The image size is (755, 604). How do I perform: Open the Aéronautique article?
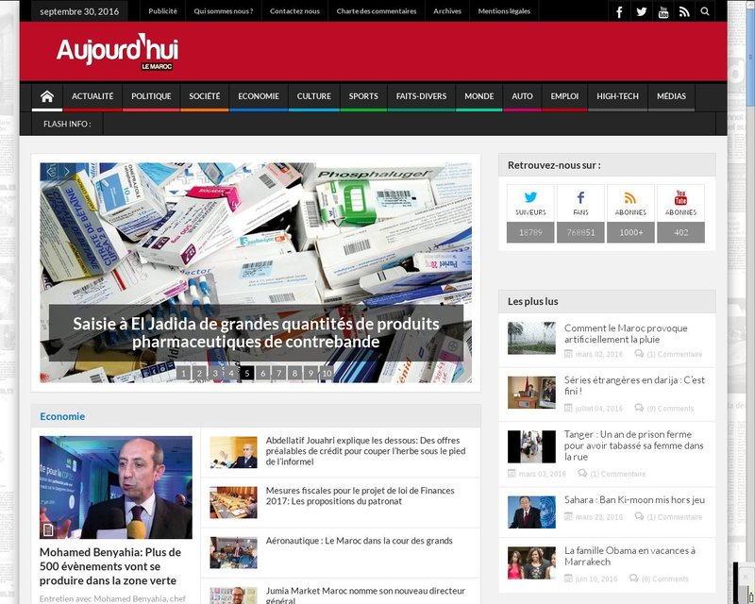360,541
